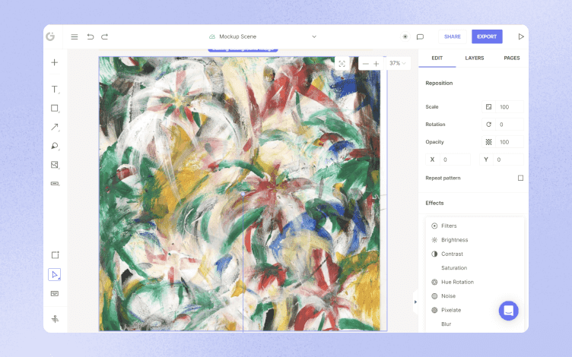572x357 pixels.
Task: Click the X position field
Action: [x=455, y=160]
